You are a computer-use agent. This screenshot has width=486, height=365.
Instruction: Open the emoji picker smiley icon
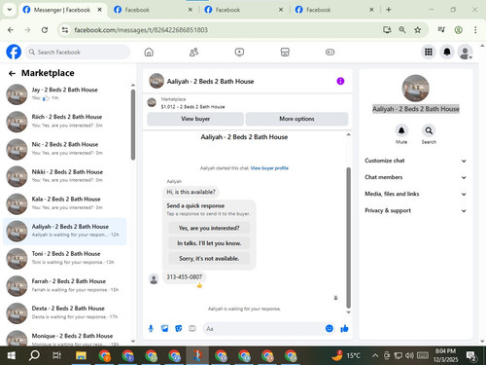click(x=330, y=328)
